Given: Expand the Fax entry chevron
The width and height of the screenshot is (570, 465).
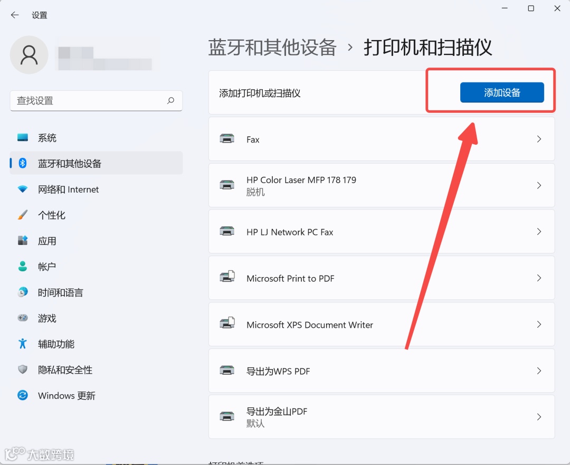Looking at the screenshot, I should point(539,139).
